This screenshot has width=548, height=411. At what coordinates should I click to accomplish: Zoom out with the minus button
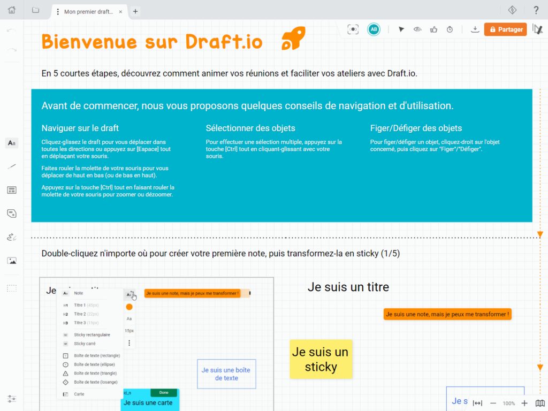(493, 404)
